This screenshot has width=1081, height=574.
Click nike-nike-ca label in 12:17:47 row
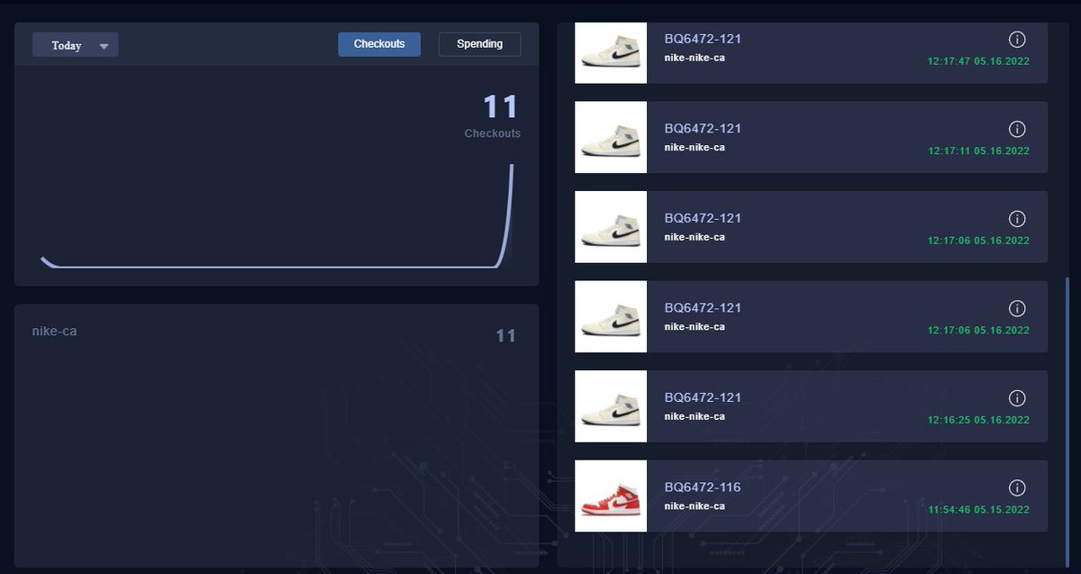tap(695, 58)
